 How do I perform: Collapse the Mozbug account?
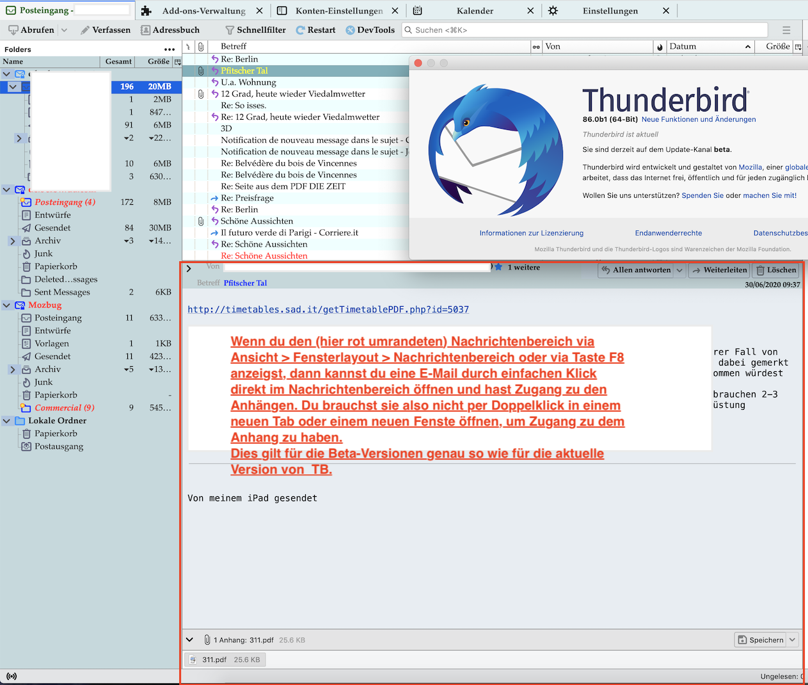7,305
